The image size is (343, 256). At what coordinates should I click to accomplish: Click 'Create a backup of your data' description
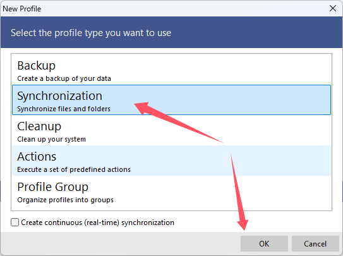[64, 78]
